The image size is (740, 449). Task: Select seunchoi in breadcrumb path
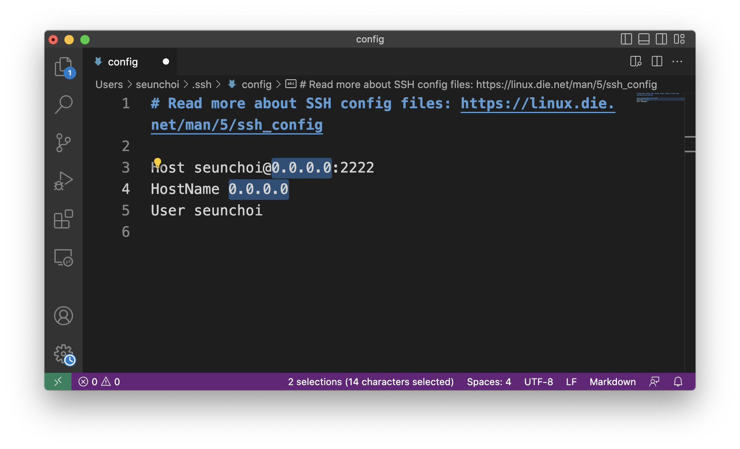click(158, 84)
